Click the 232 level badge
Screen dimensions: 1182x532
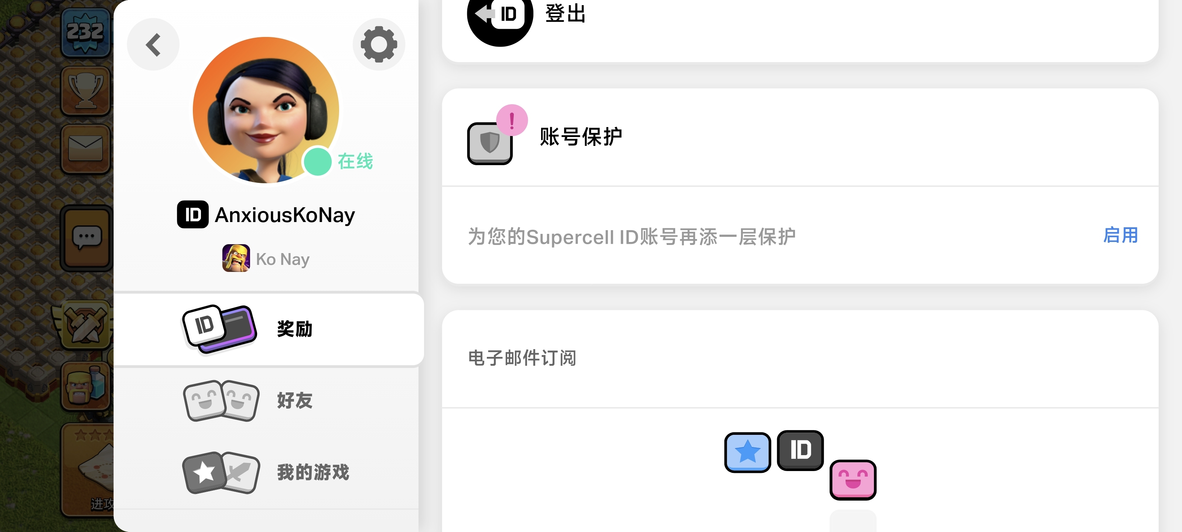pos(85,32)
